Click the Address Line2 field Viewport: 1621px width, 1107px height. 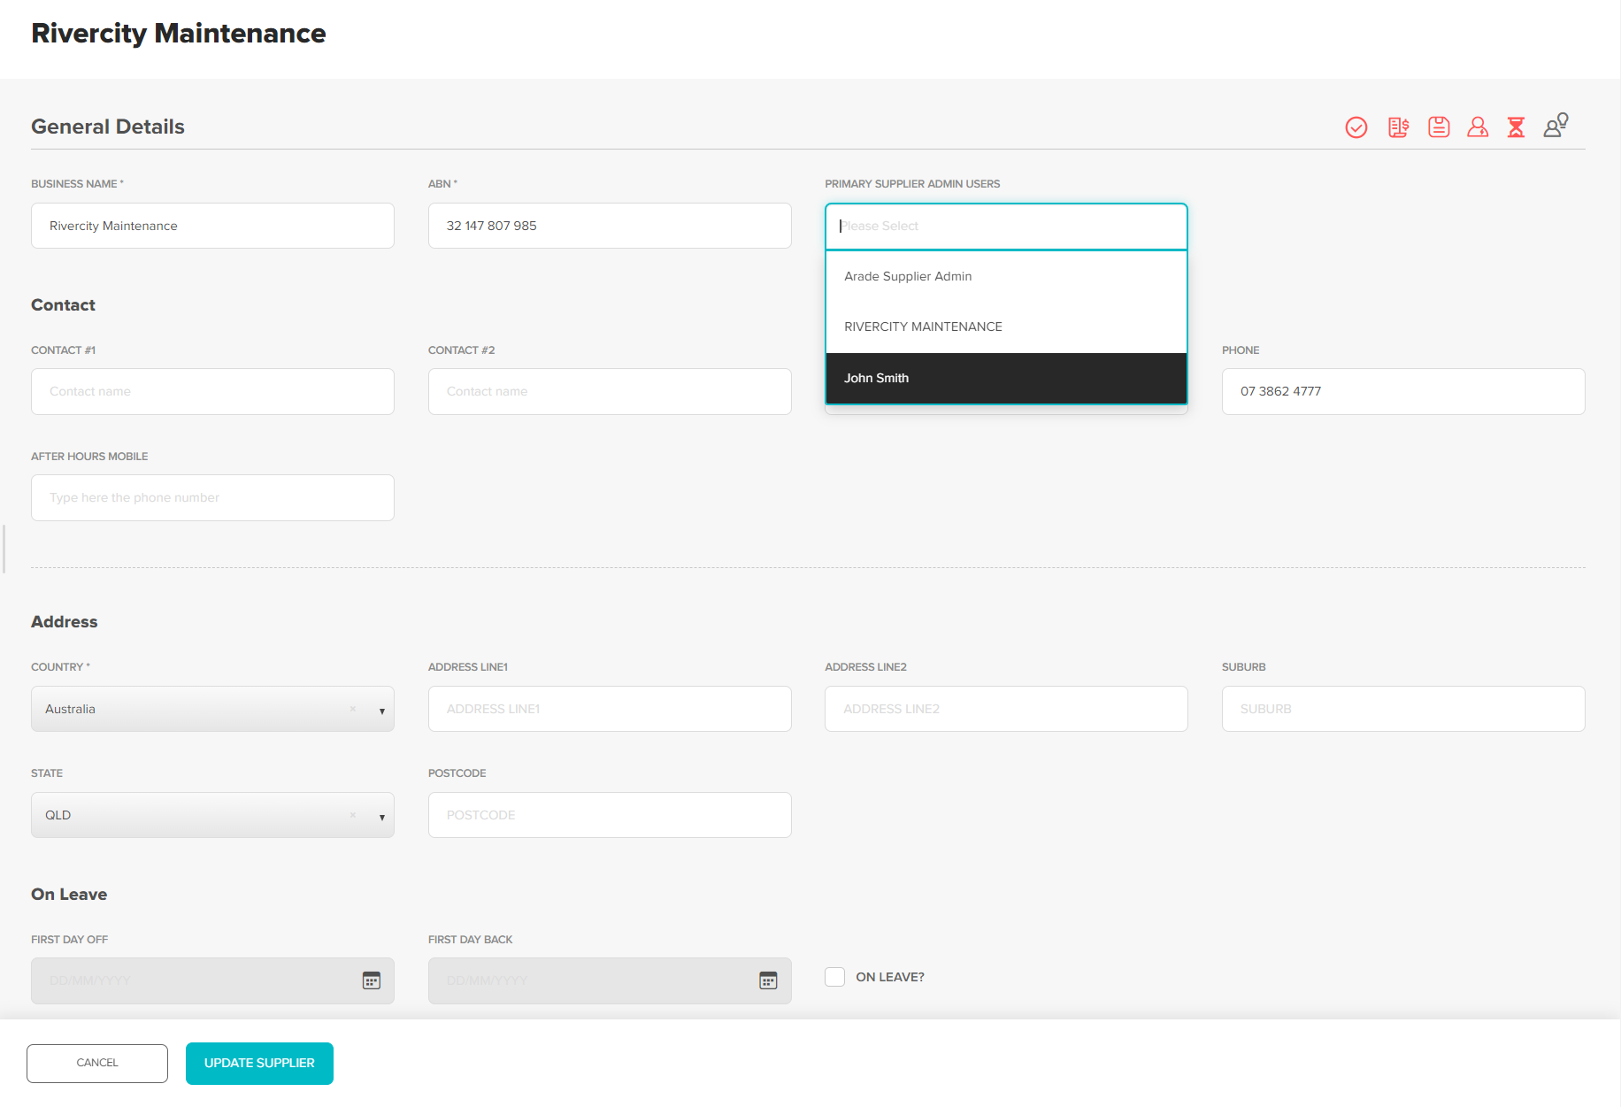pos(1006,709)
